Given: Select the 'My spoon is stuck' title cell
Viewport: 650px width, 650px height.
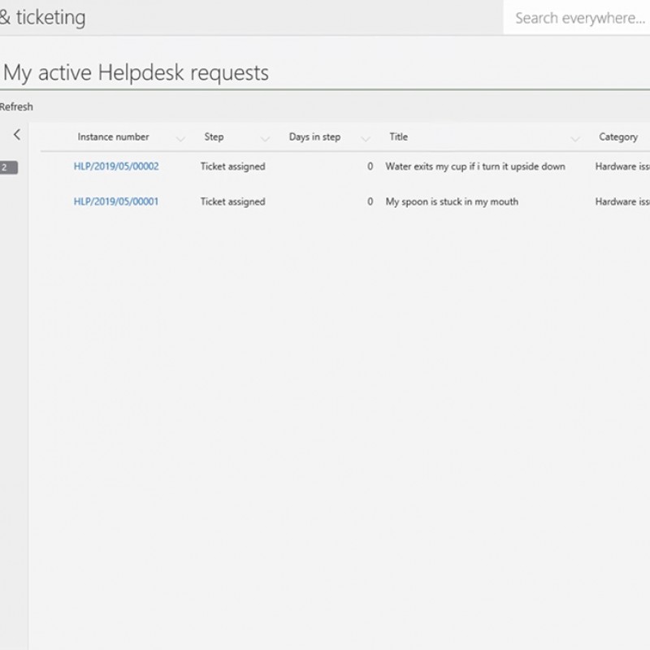Looking at the screenshot, I should 452,201.
